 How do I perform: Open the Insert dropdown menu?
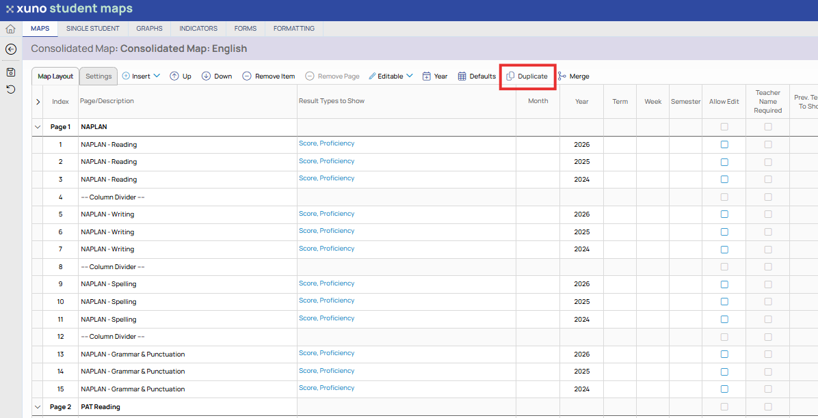pyautogui.click(x=141, y=76)
